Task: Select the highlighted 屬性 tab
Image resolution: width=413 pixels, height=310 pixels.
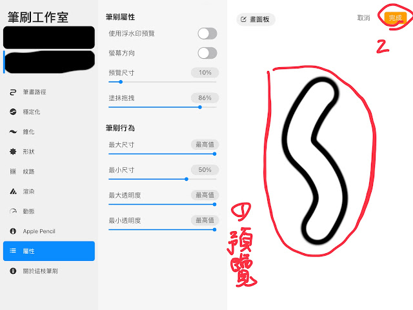Action: coord(49,251)
